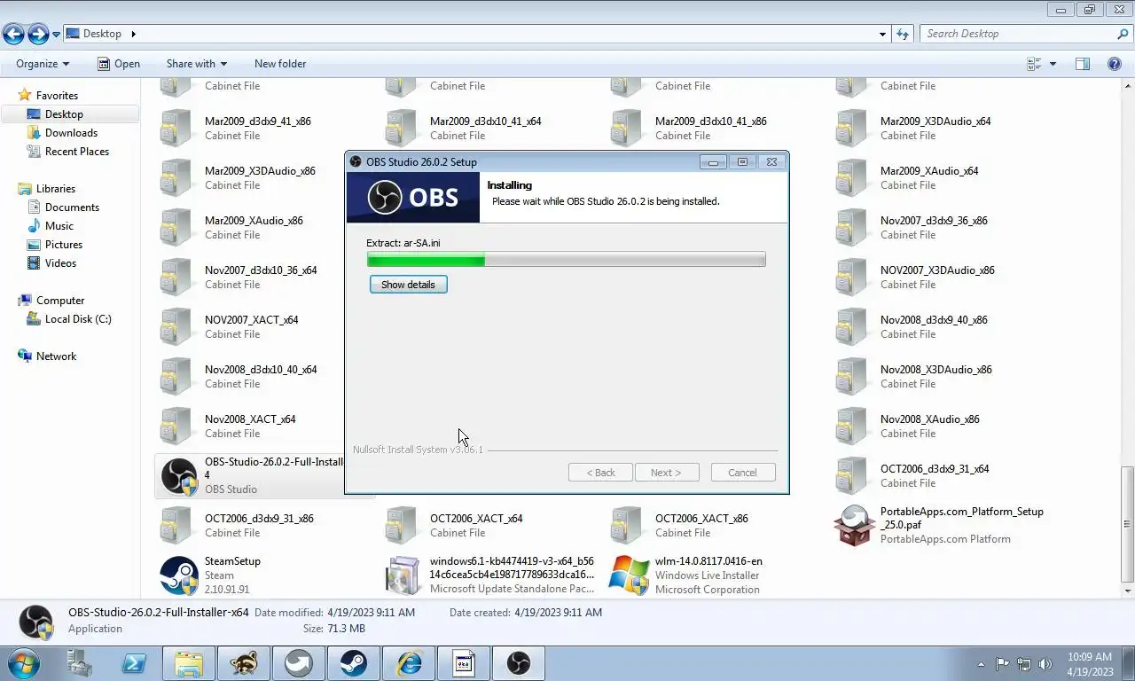Switch to OBS Setup taskbar button
Screen dimensions: 1135x681
[x=519, y=663]
